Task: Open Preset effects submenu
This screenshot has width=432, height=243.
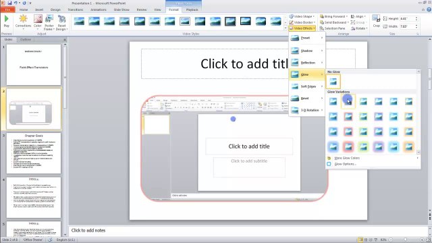Action: [x=307, y=38]
